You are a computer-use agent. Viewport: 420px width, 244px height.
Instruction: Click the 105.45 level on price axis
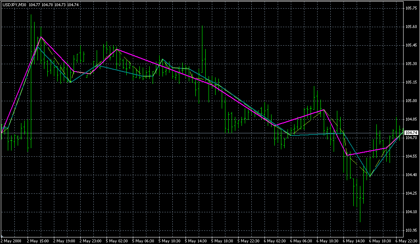tap(411, 45)
